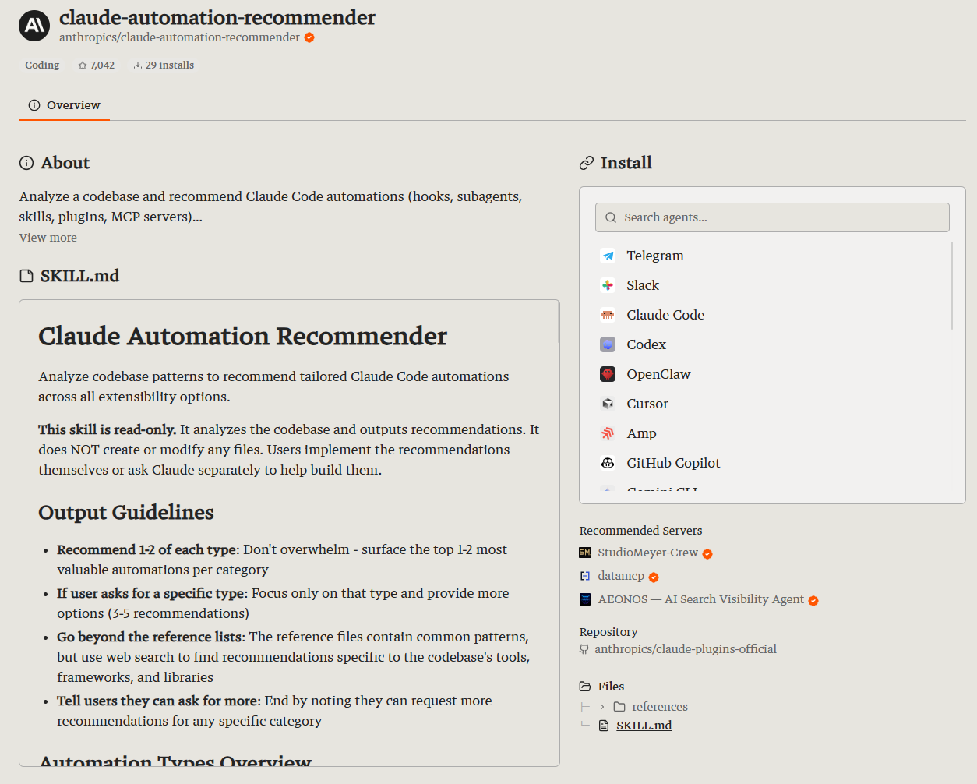Click the datamcp server logo
Viewport: 977px width, 784px height.
[585, 576]
